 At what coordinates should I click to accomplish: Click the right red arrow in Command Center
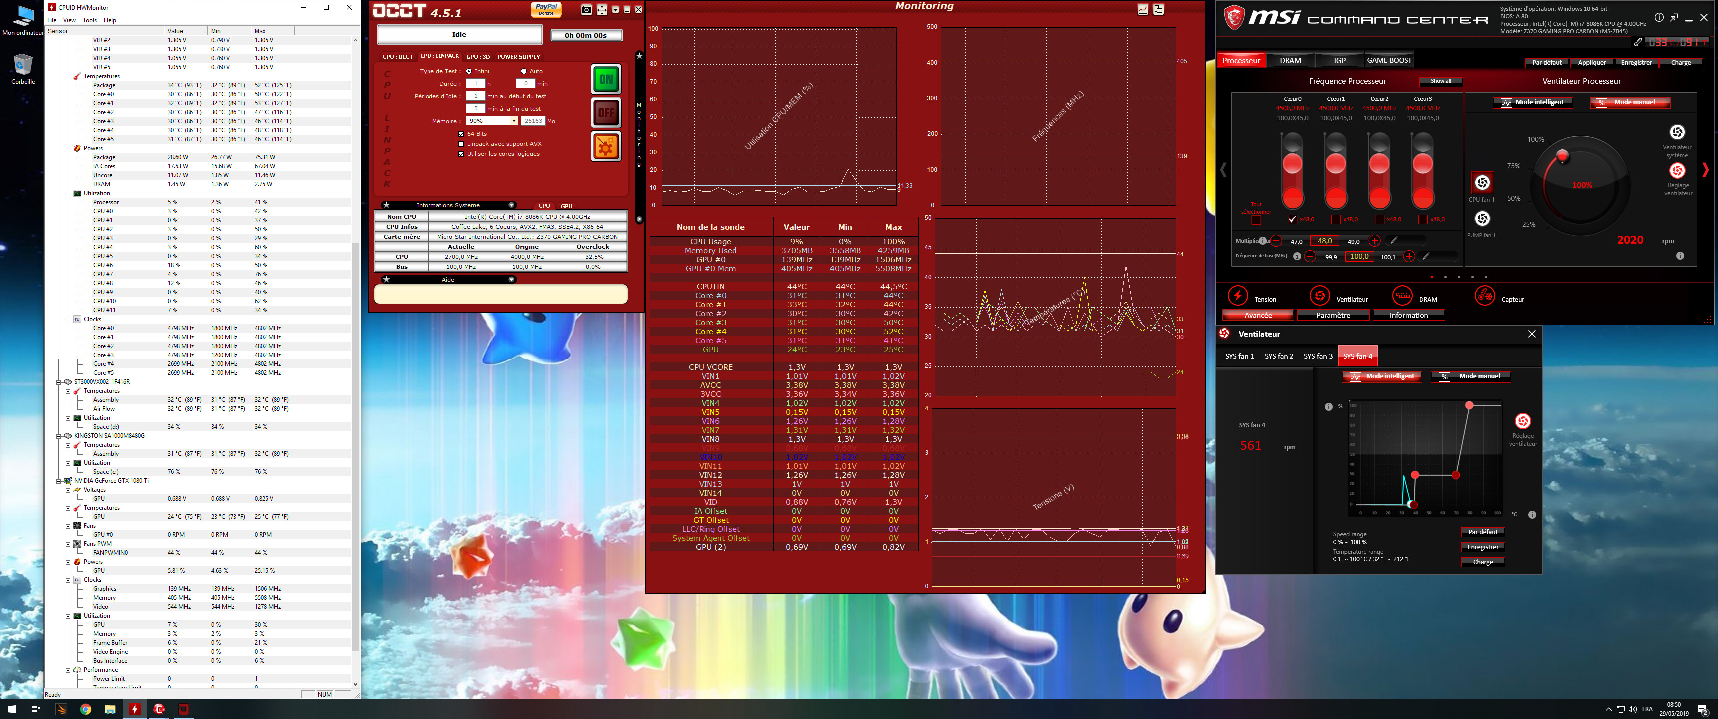pos(1706,170)
